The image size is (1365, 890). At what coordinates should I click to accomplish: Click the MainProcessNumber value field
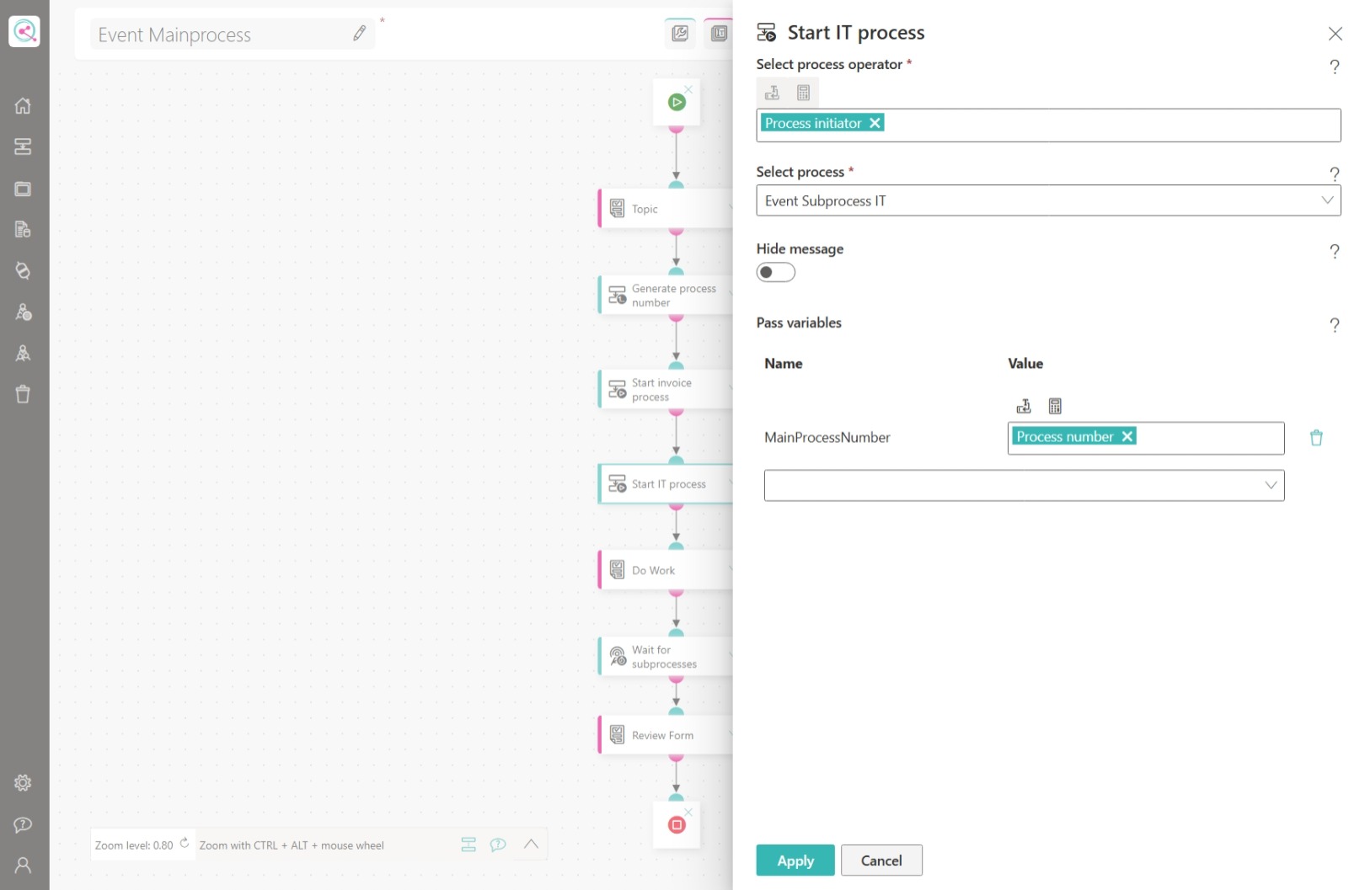coord(1146,438)
